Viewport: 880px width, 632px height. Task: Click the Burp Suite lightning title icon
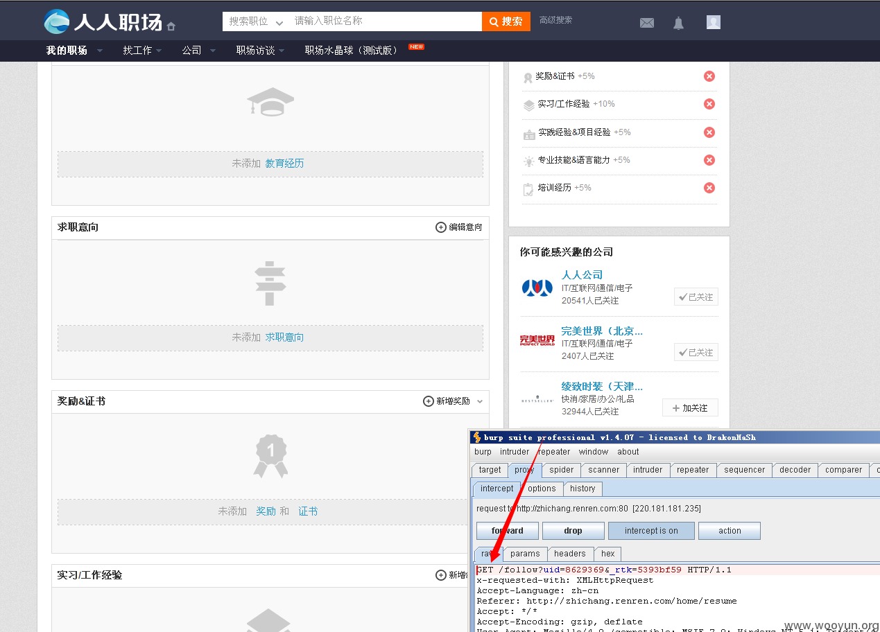(477, 437)
